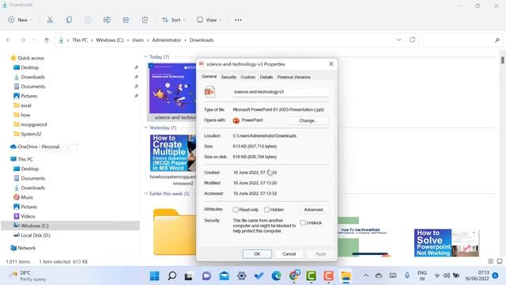The height and width of the screenshot is (285, 506).
Task: Go forward with the forward arrow
Action: coord(23,40)
